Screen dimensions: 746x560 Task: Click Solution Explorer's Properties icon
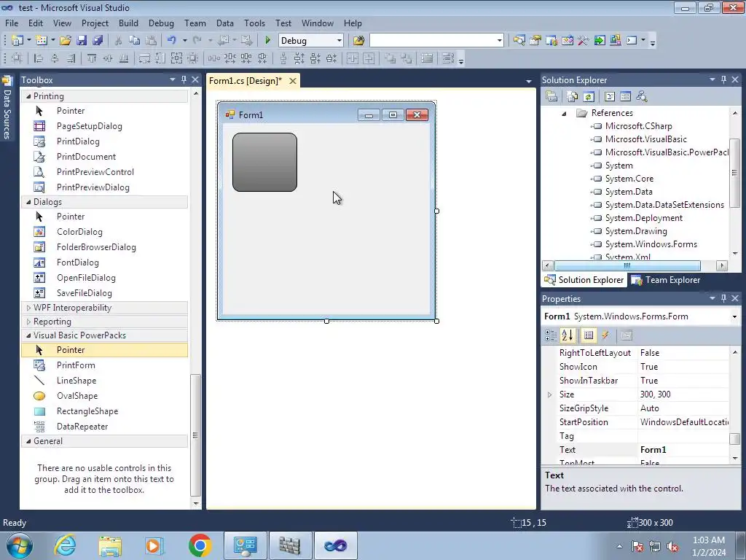point(551,97)
